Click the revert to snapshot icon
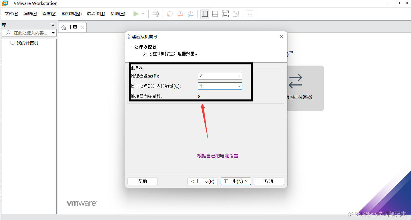The image size is (411, 220). tap(180, 14)
